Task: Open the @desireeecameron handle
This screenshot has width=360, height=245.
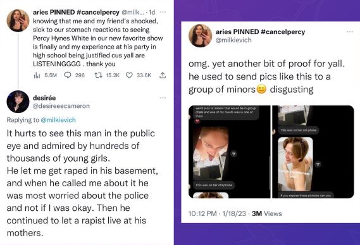Action: [x=61, y=106]
